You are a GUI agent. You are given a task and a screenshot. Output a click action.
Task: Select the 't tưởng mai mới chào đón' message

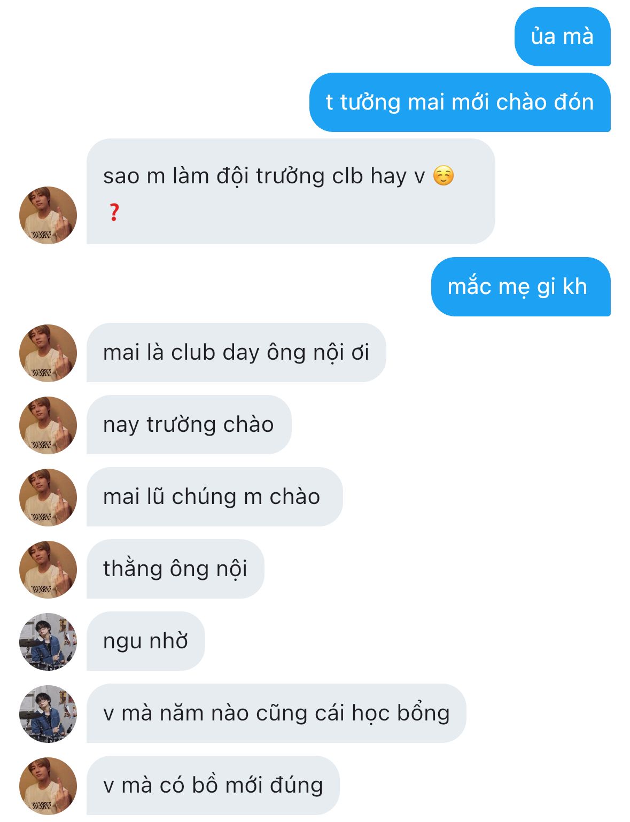coord(460,102)
